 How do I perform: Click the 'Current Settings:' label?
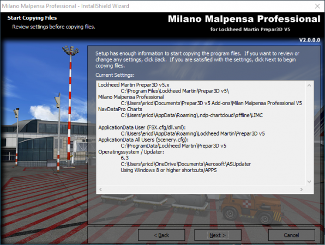pyautogui.click(x=115, y=75)
